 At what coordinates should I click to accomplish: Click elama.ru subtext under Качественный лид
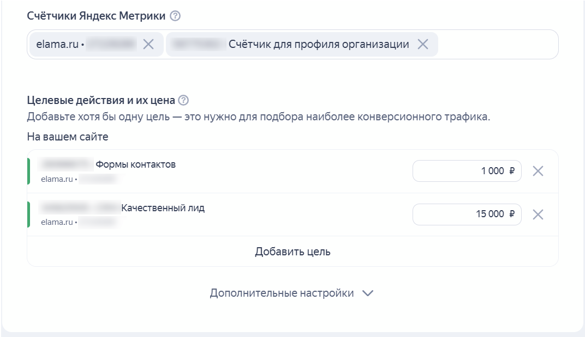[57, 222]
